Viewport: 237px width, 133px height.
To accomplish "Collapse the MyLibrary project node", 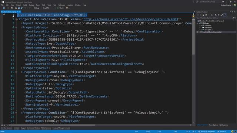I will click(x=198, y=23).
